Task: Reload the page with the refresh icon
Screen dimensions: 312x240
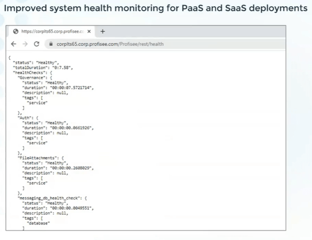Action: (37, 44)
